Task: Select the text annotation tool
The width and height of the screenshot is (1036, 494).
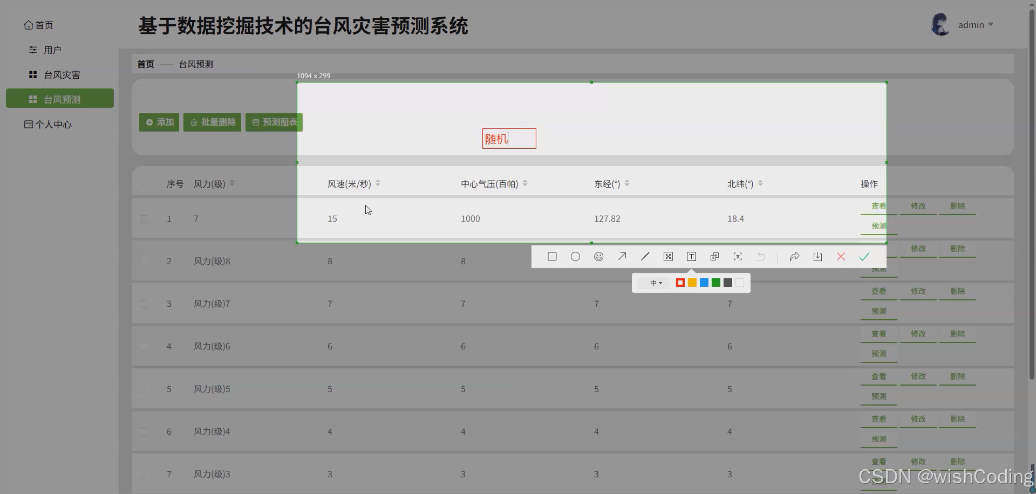Action: click(691, 257)
